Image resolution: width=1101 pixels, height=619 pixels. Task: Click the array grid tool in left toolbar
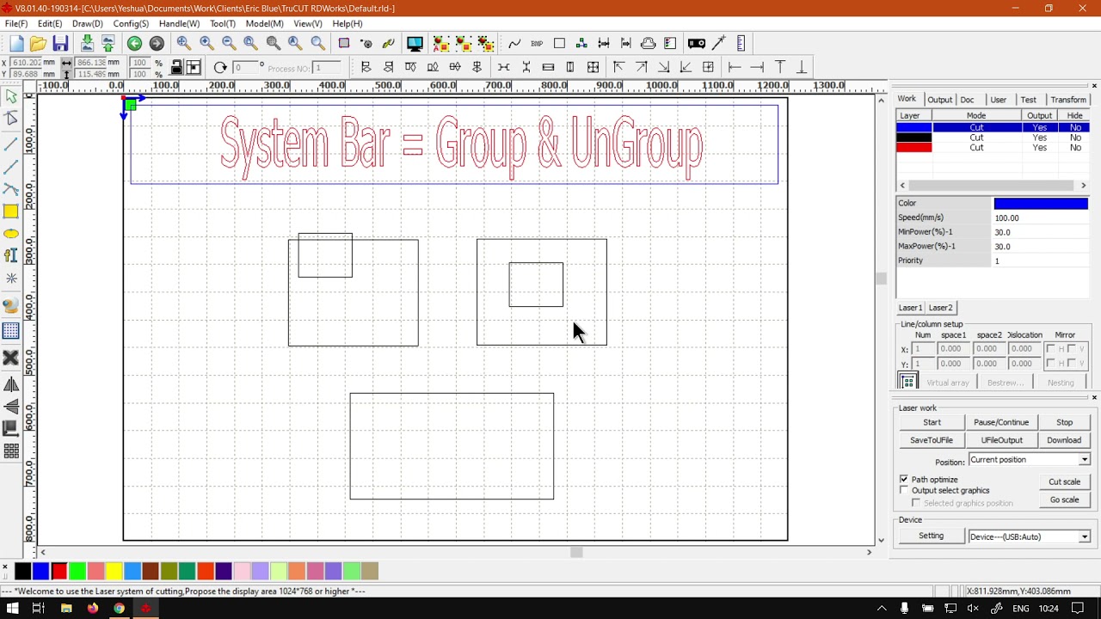[11, 450]
